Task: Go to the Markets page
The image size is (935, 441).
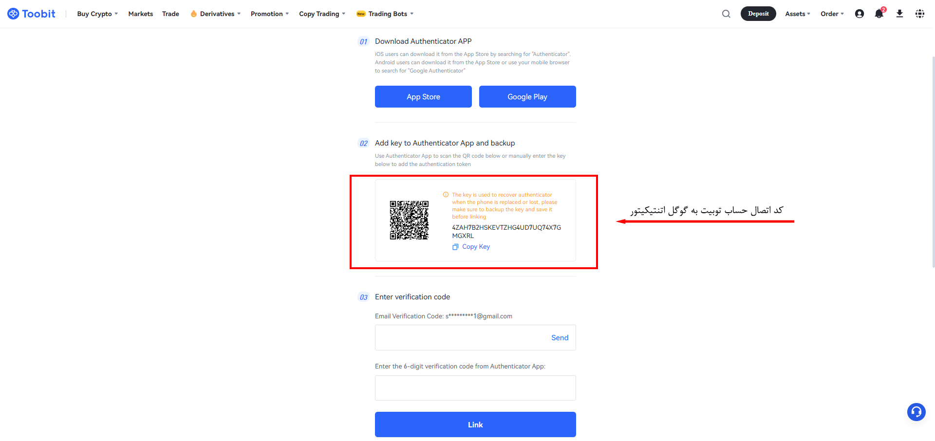Action: 141,14
